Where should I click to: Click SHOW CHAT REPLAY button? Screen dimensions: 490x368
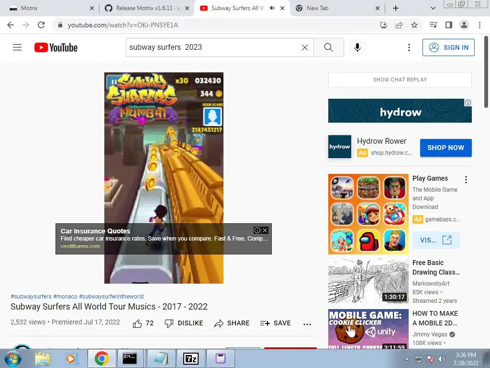400,80
